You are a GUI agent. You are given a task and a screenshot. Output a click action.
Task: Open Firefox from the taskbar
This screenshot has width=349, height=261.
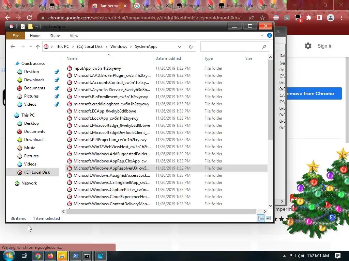(x=50, y=256)
